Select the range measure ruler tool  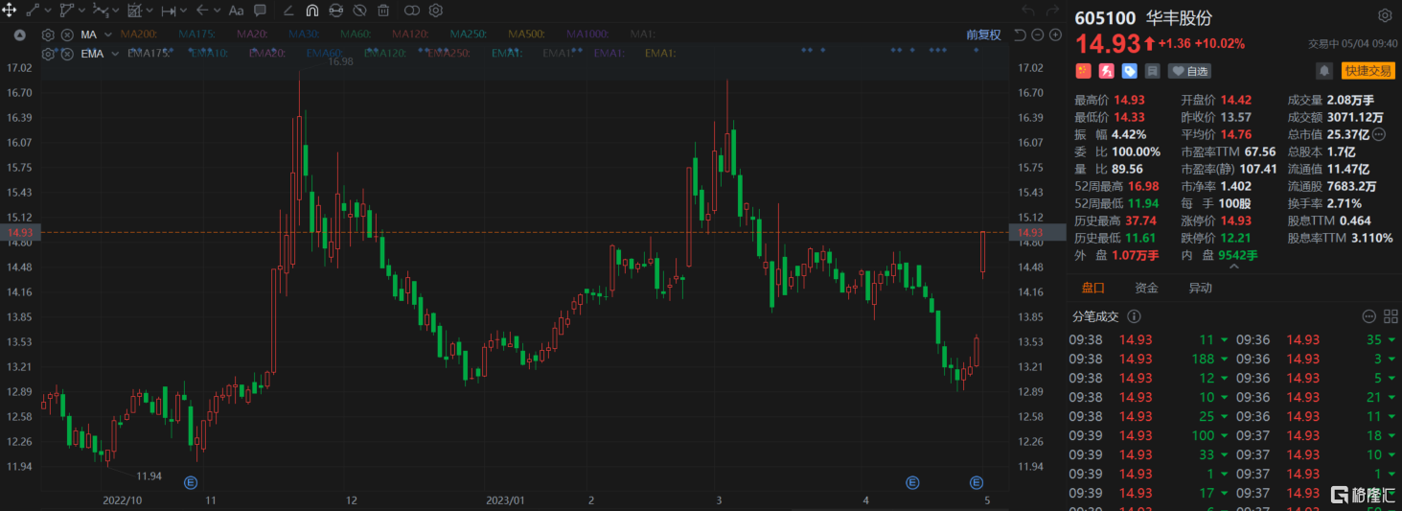click(x=169, y=11)
